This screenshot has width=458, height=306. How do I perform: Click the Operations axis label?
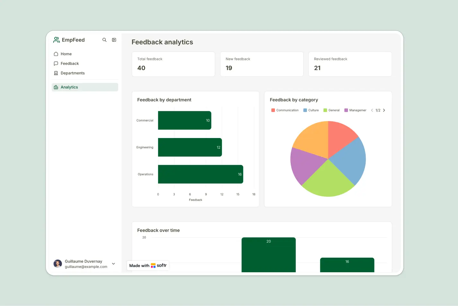click(145, 174)
